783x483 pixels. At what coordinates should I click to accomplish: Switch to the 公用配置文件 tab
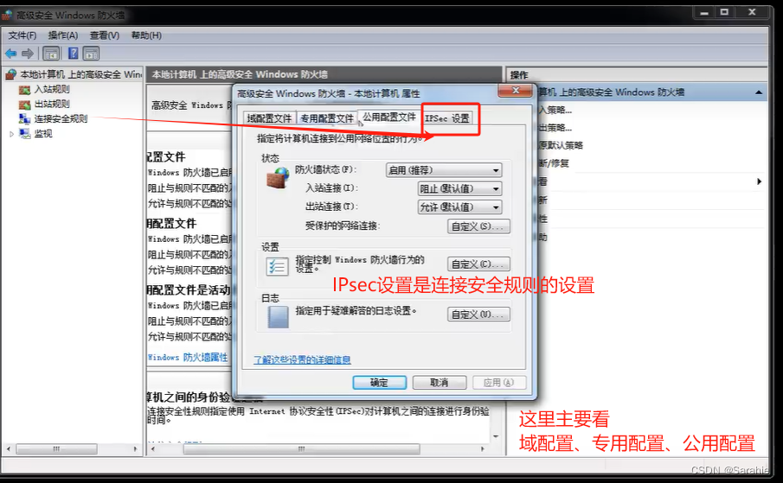(x=389, y=117)
